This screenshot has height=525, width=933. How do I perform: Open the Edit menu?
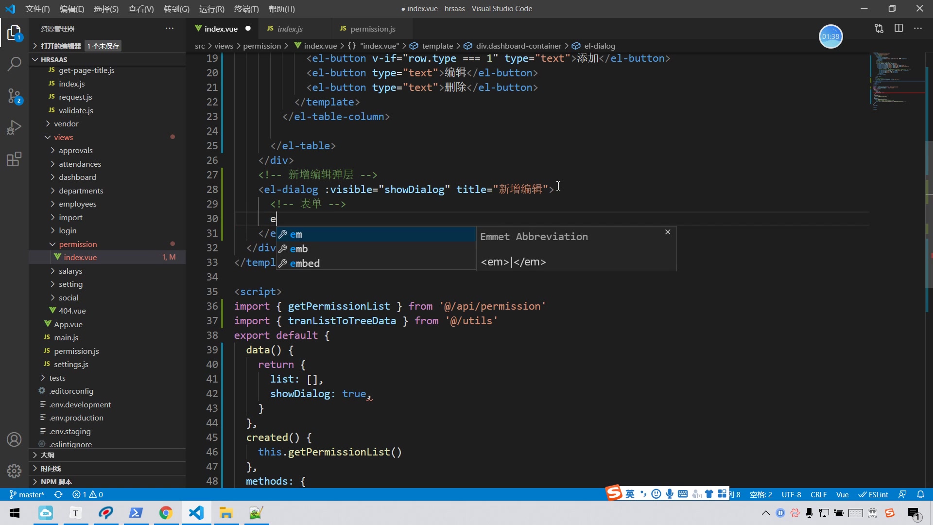72,9
